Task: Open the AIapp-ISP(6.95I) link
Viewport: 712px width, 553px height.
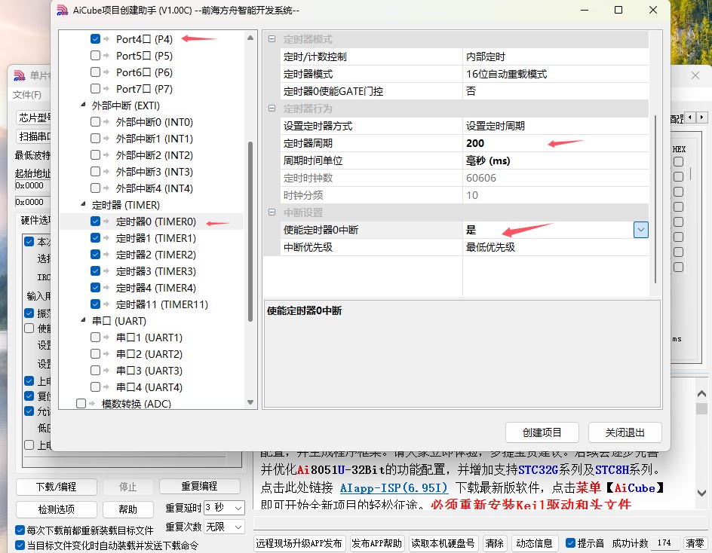Action: (394, 487)
